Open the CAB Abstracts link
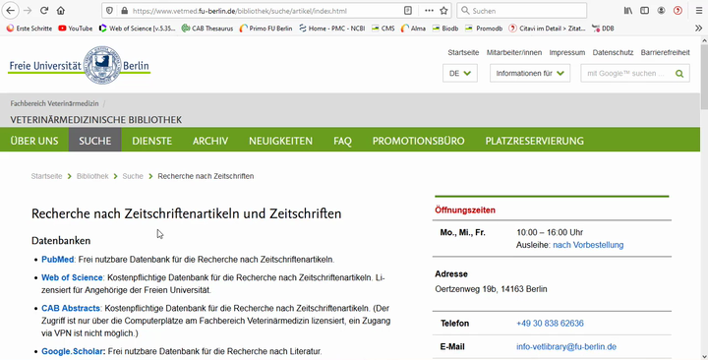The width and height of the screenshot is (708, 360). tap(71, 308)
